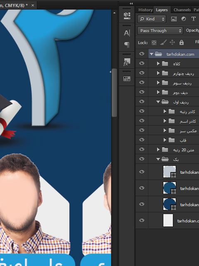Screen dimensions: 199x266
Task: Open the Paragraph panel icon
Action: [x=127, y=44]
